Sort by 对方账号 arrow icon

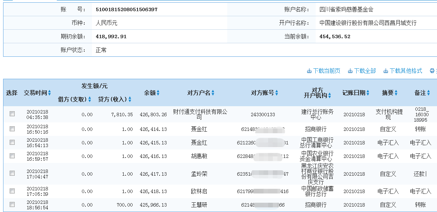[x=277, y=93]
